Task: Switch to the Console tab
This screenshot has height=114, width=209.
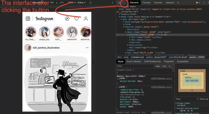Action: tap(146, 2)
